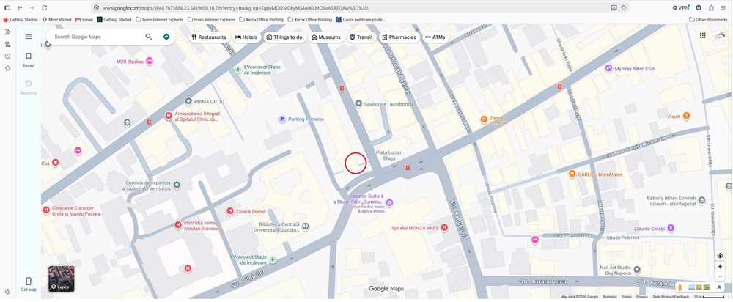
Task: Open the My Way Retro Club pin
Action: pyautogui.click(x=608, y=68)
